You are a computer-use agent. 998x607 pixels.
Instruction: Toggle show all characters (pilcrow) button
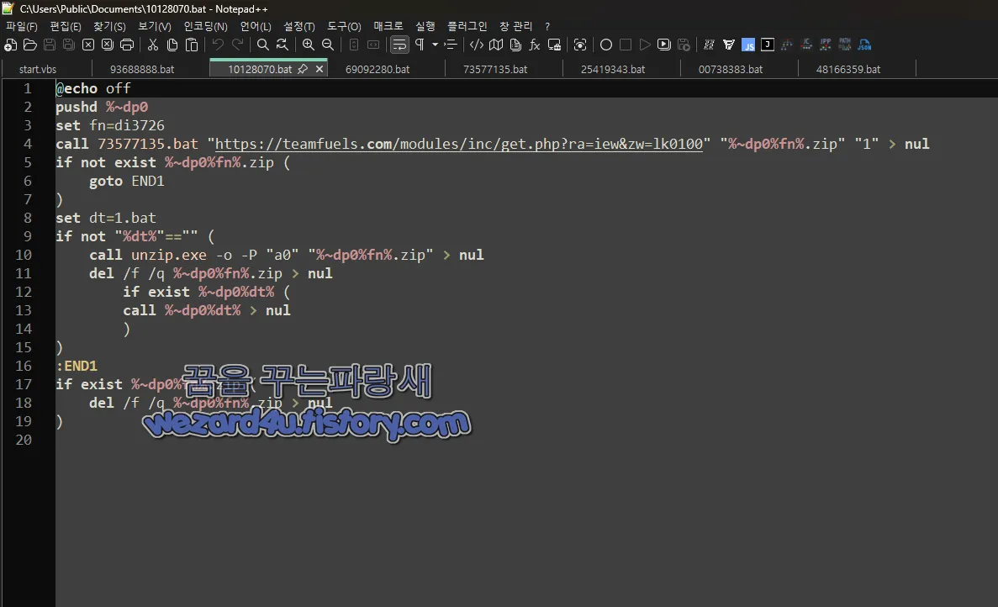pyautogui.click(x=420, y=45)
